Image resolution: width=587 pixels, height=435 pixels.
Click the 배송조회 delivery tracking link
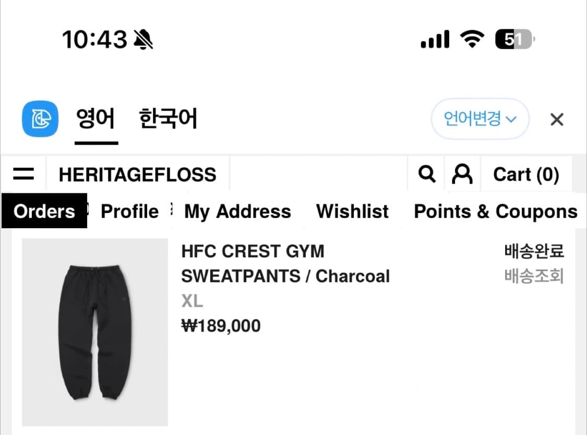coord(534,276)
